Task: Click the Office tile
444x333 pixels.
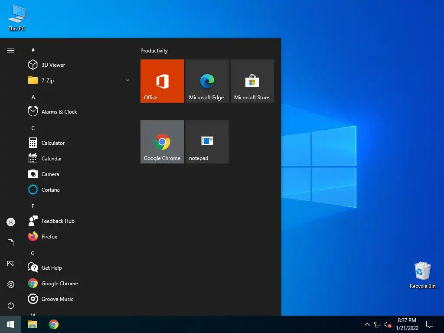Action: pos(162,81)
